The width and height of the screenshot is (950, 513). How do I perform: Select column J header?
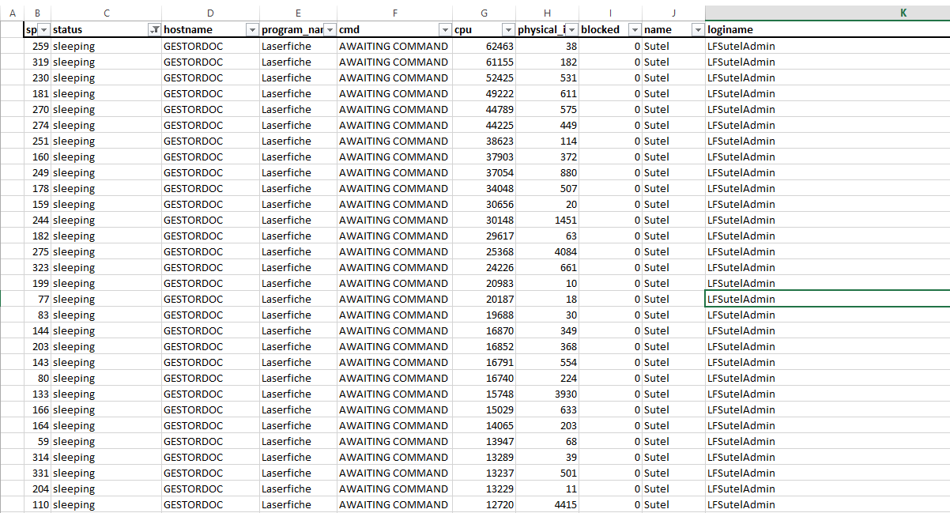click(673, 13)
